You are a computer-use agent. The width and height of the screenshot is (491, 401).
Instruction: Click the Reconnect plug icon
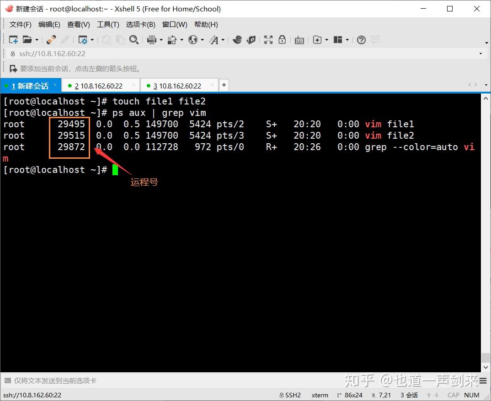pos(51,40)
